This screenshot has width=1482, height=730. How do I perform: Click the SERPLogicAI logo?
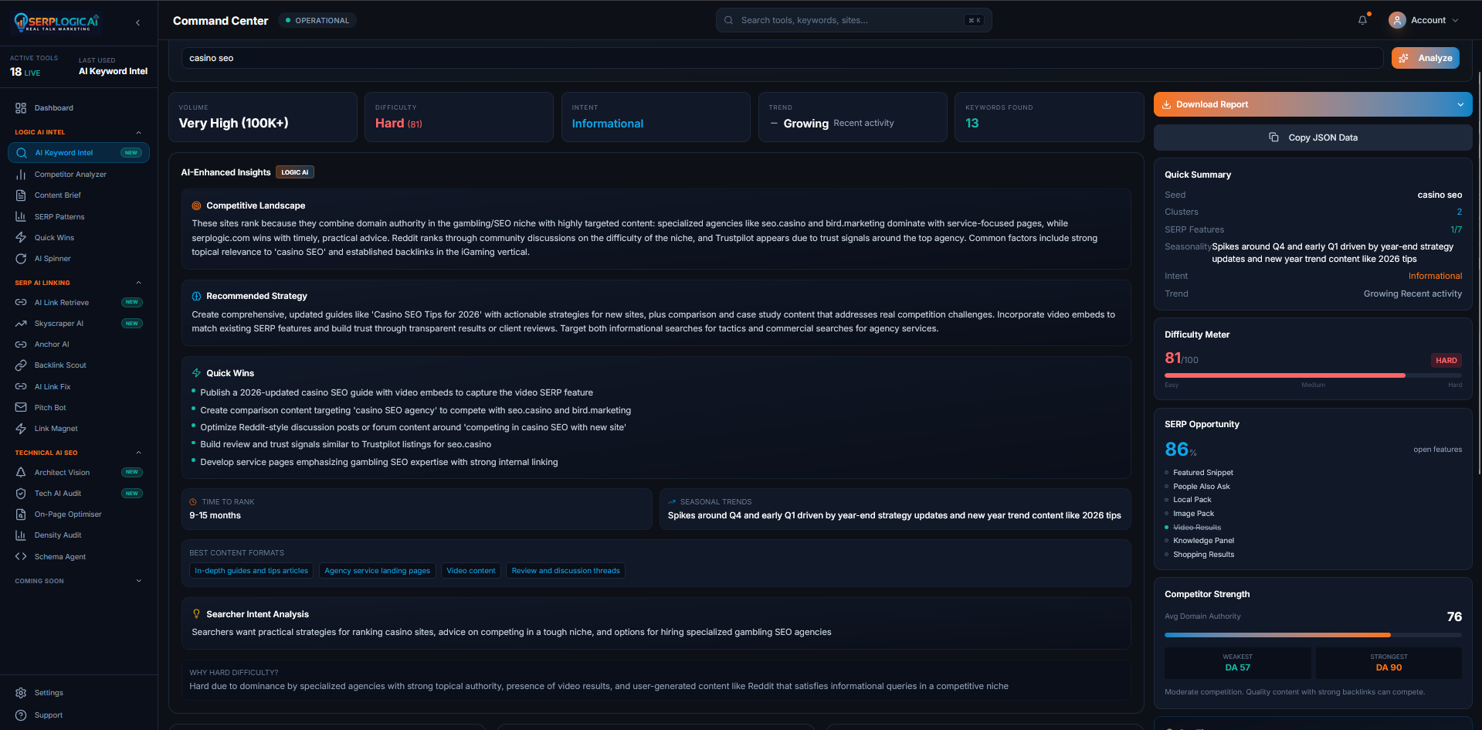coord(56,22)
